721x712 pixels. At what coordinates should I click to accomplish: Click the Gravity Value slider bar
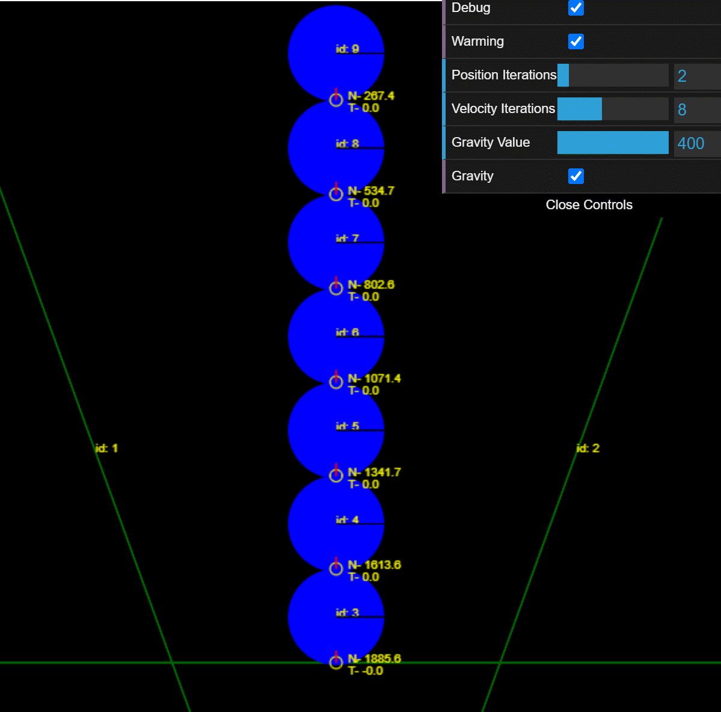612,143
